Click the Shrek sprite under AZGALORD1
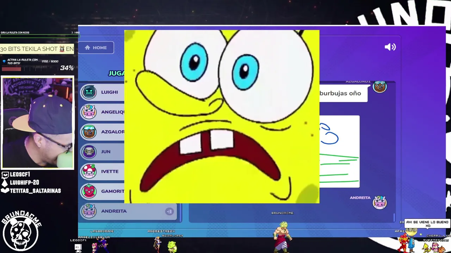Screen dimensions: 451x253 pos(172,247)
